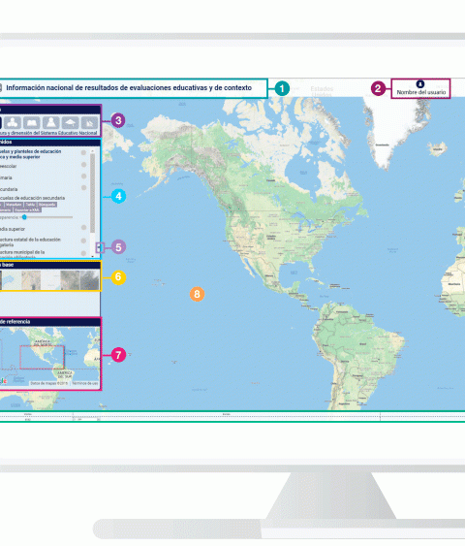
Task: Select the single person theme icon
Action: click(50, 122)
